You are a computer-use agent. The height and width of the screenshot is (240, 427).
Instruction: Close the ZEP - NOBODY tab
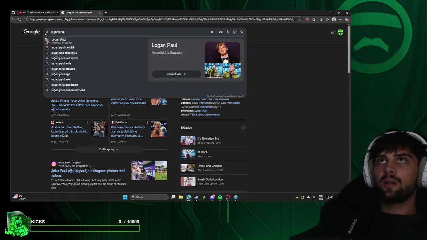tap(57, 13)
